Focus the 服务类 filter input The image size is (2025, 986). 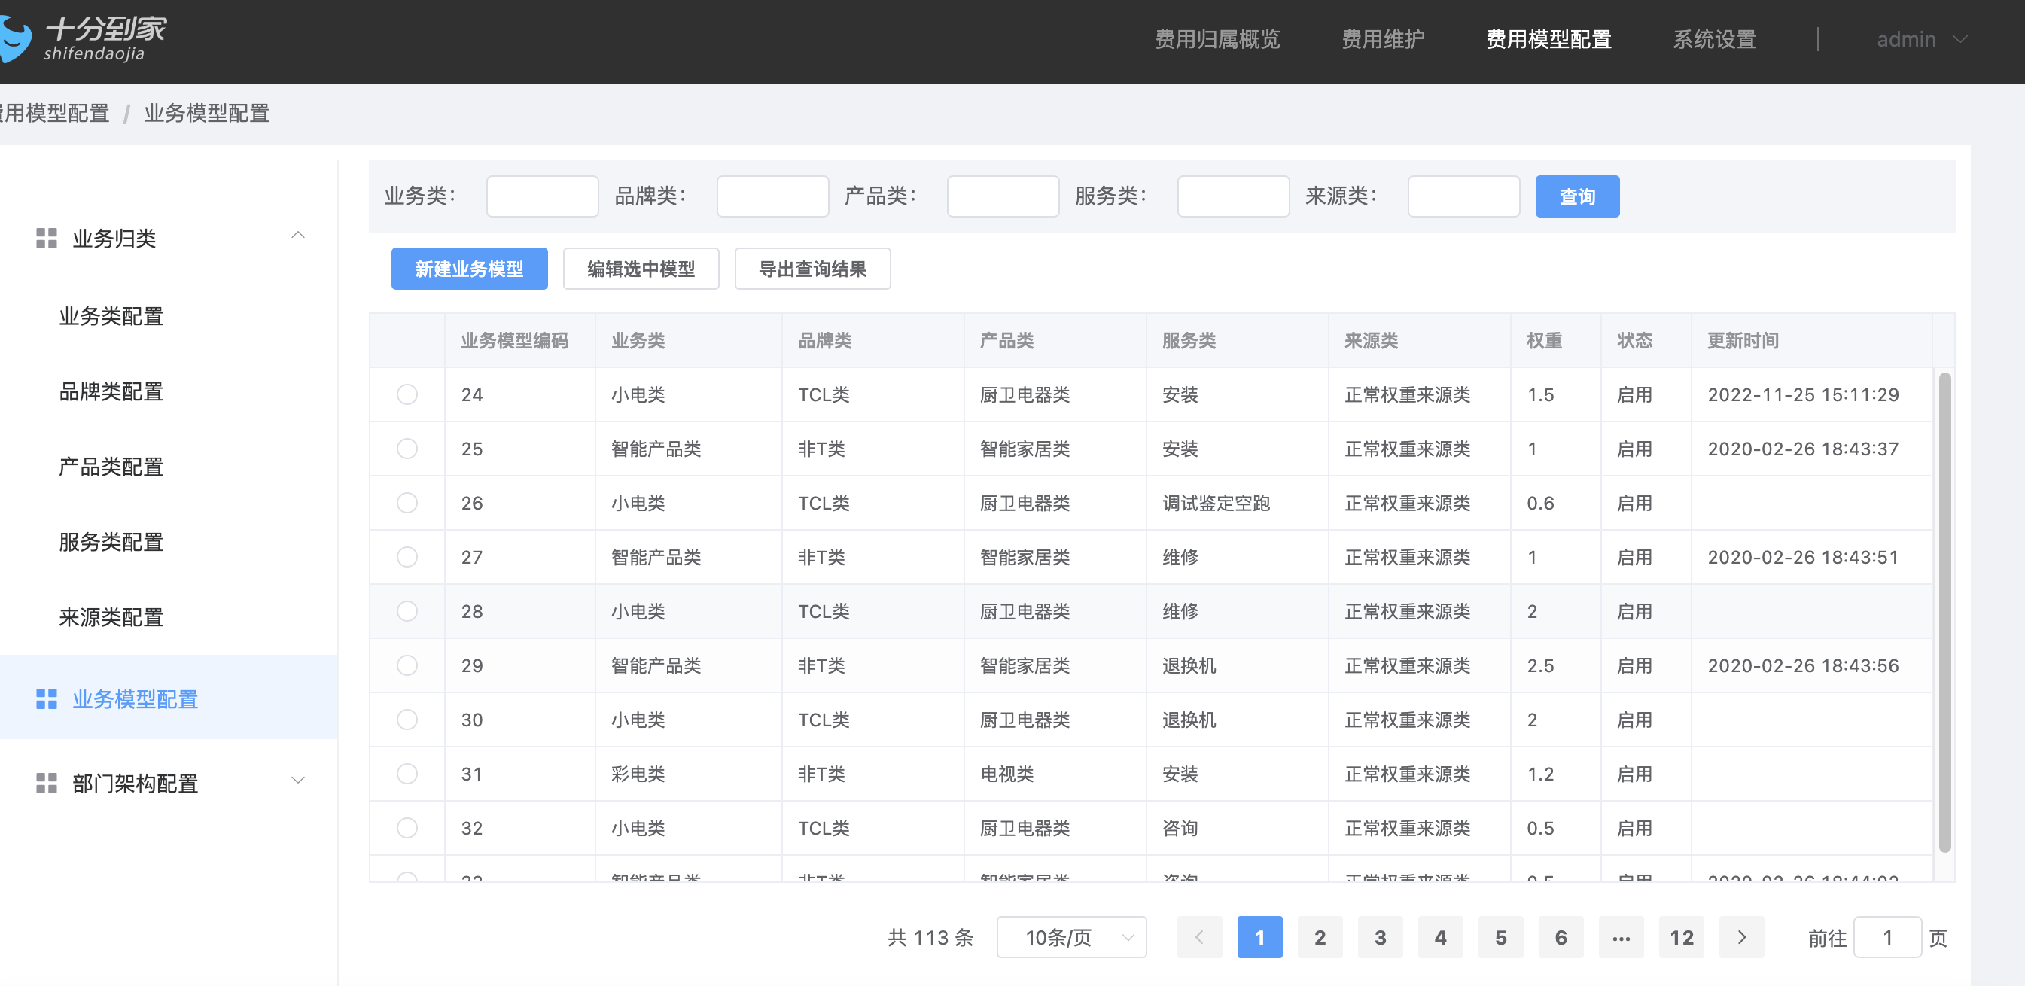1233,196
